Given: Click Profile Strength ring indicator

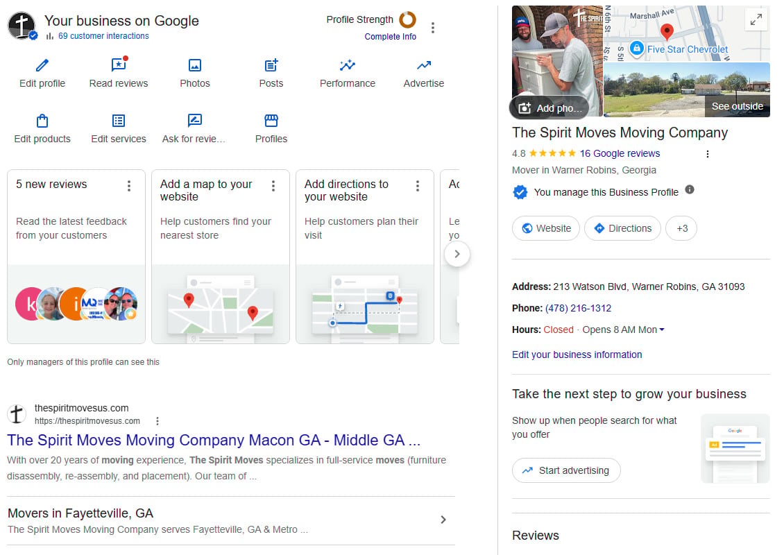Looking at the screenshot, I should [x=407, y=19].
